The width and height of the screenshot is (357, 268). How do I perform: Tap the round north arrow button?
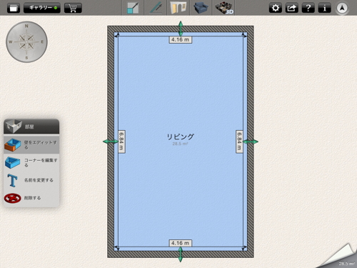click(342, 8)
